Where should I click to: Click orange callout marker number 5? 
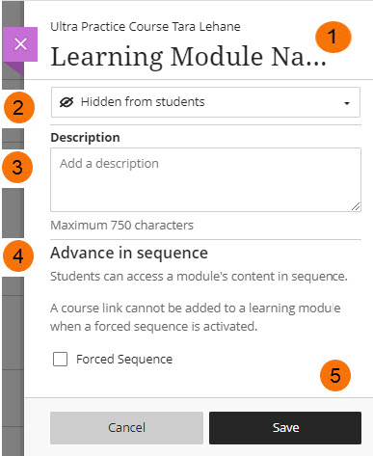coord(335,375)
